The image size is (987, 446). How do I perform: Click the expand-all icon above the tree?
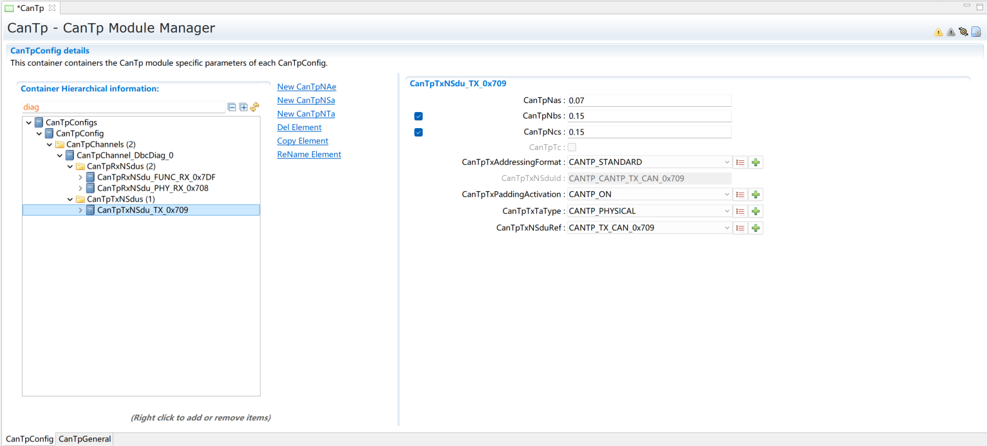pos(243,107)
